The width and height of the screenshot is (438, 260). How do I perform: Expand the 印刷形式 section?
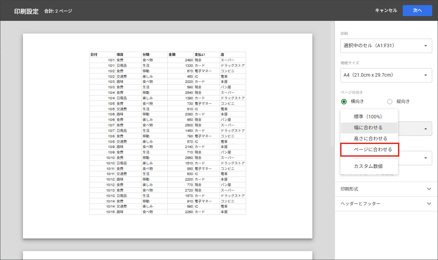click(x=386, y=189)
